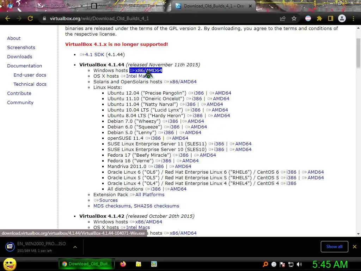This screenshot has height=271, width=361.
Task: Open the MD5 checksums link
Action: 112,206
